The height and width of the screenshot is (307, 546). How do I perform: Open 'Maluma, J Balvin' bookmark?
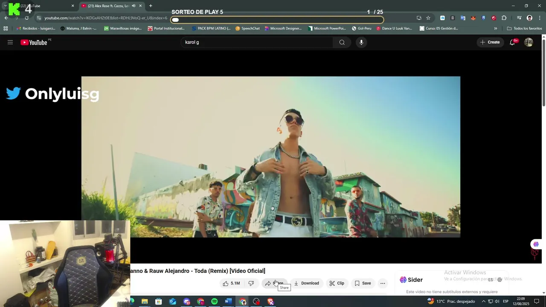pos(78,29)
